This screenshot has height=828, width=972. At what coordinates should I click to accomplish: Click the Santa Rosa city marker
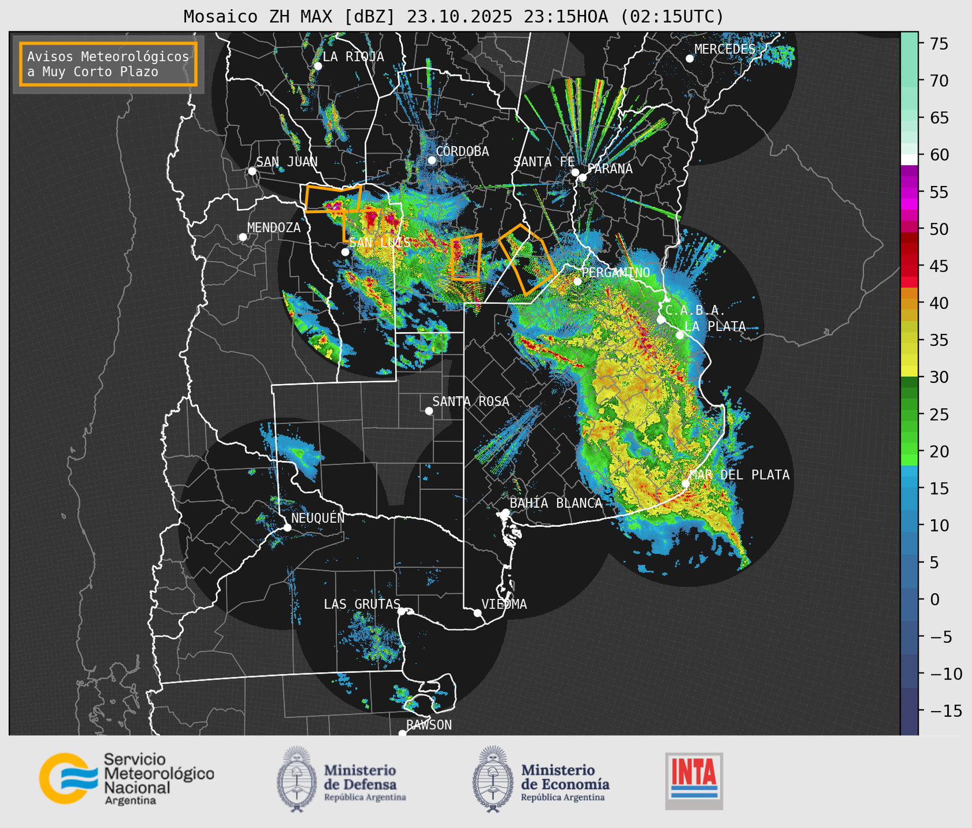pyautogui.click(x=429, y=411)
